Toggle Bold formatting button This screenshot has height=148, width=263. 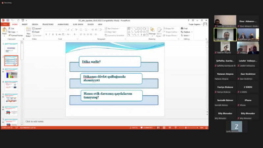click(46, 35)
